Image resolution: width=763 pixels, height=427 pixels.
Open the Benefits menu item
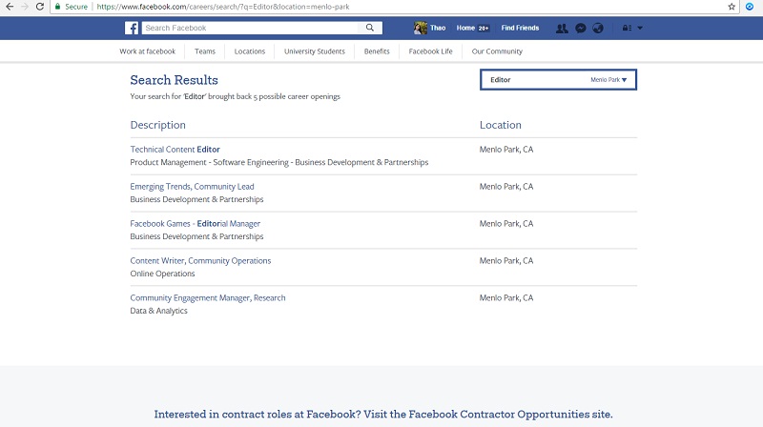[x=377, y=51]
